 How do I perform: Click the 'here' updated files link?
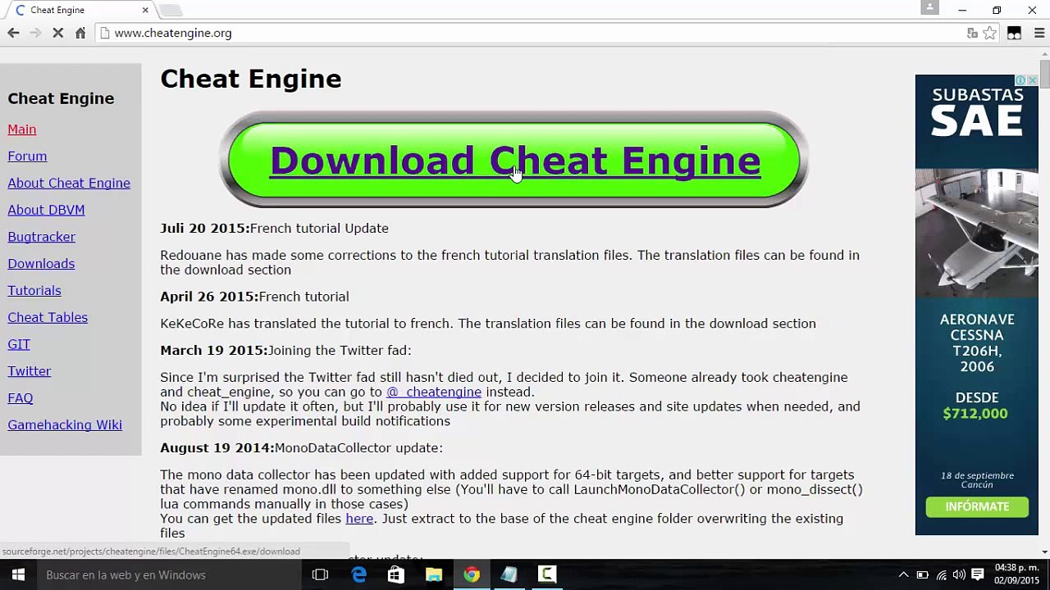pos(359,519)
